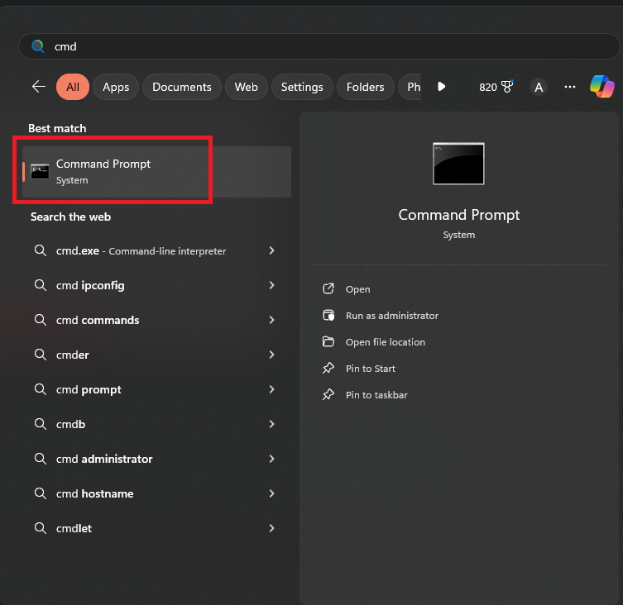
Task: Expand the cmdlet suggestion chevron
Action: pos(271,528)
